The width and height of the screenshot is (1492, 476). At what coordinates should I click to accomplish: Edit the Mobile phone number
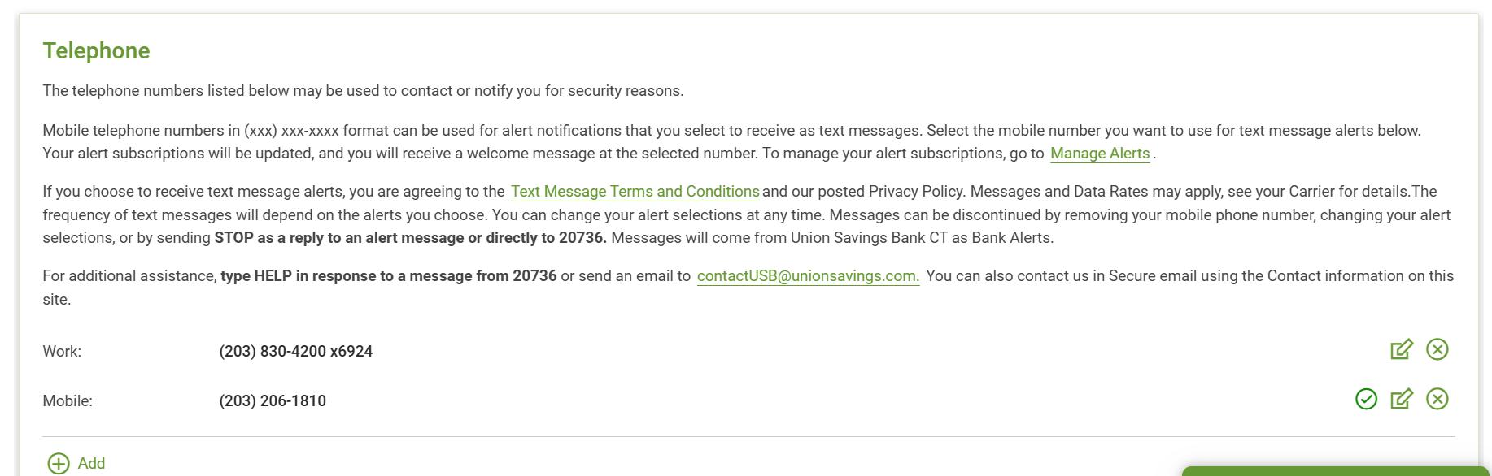1401,400
